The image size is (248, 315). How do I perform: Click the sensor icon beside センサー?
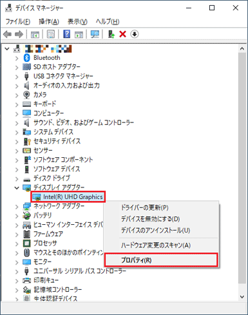(x=26, y=151)
